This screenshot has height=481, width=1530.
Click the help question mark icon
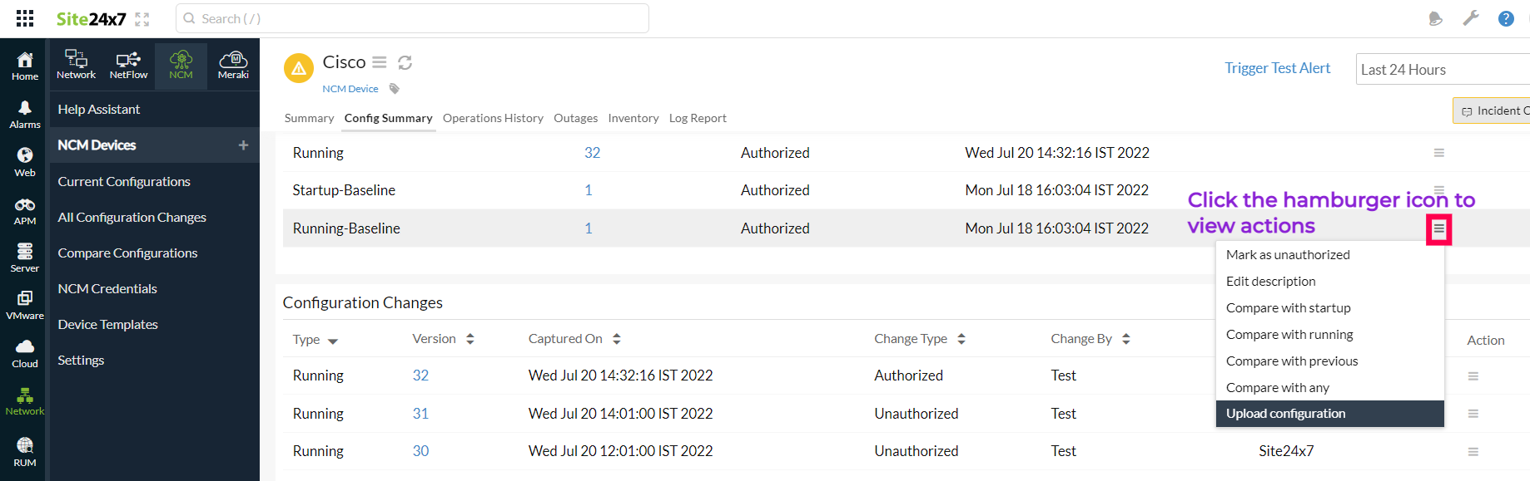pyautogui.click(x=1506, y=18)
